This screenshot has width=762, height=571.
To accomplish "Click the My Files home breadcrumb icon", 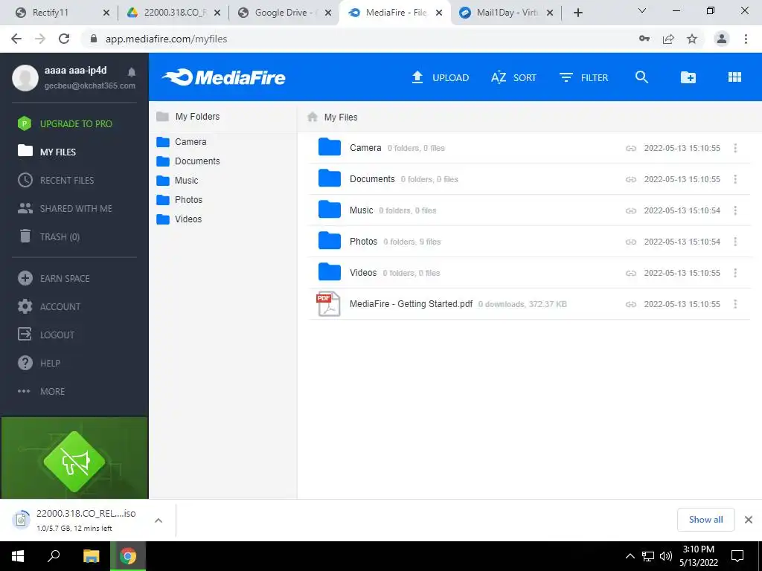I will [x=313, y=117].
